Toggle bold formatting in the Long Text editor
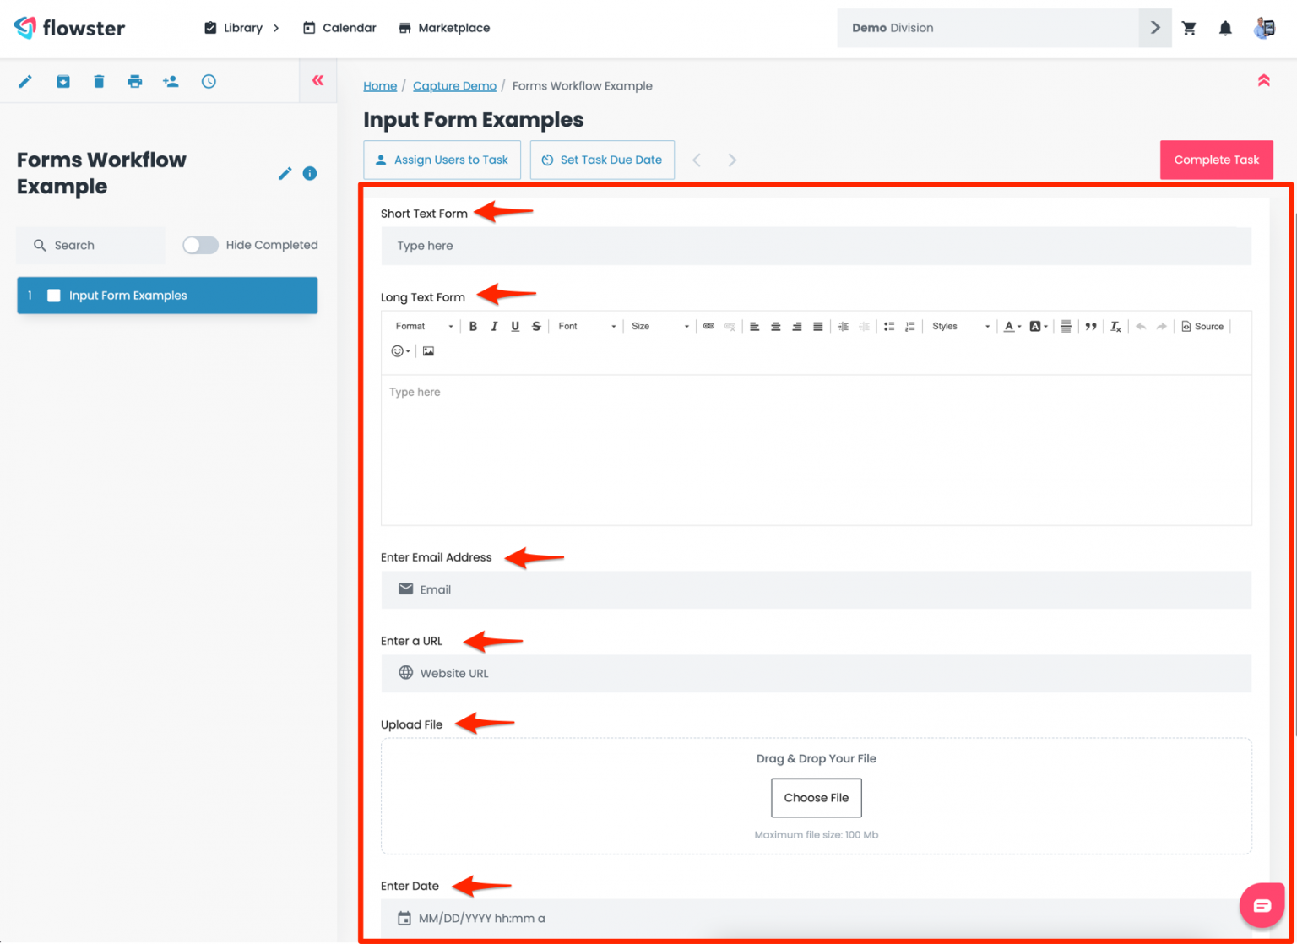Screen dimensions: 1297x944 pos(473,326)
